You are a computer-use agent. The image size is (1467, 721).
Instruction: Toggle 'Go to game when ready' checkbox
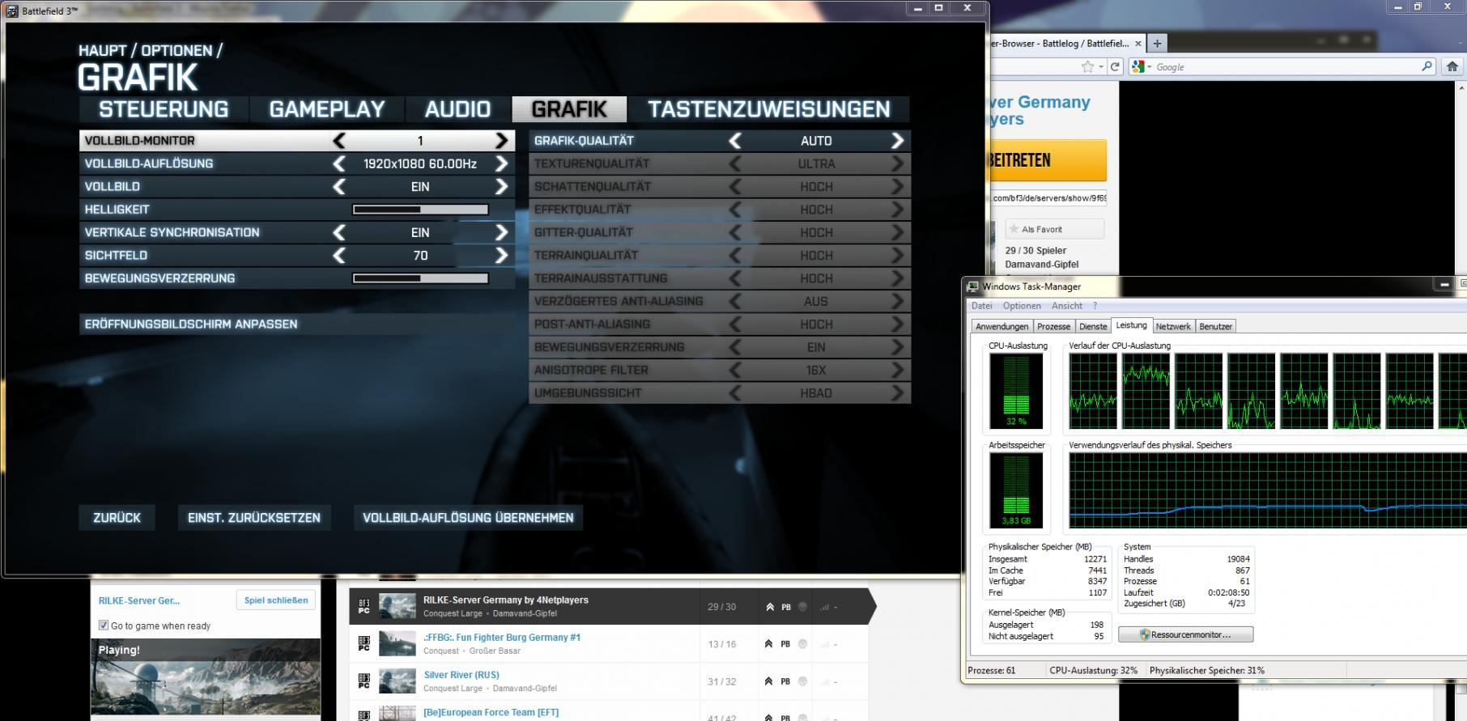coord(104,625)
